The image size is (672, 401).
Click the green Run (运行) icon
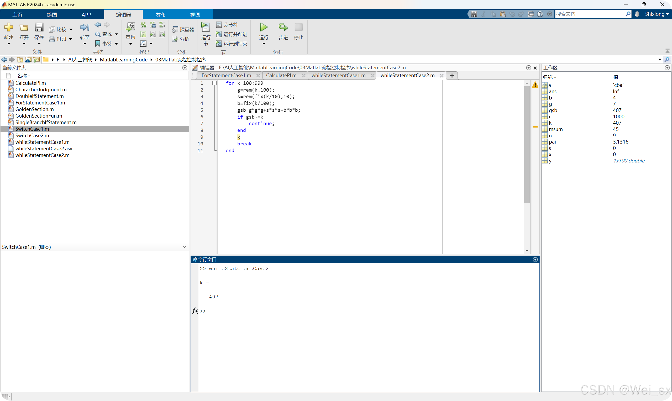click(264, 27)
